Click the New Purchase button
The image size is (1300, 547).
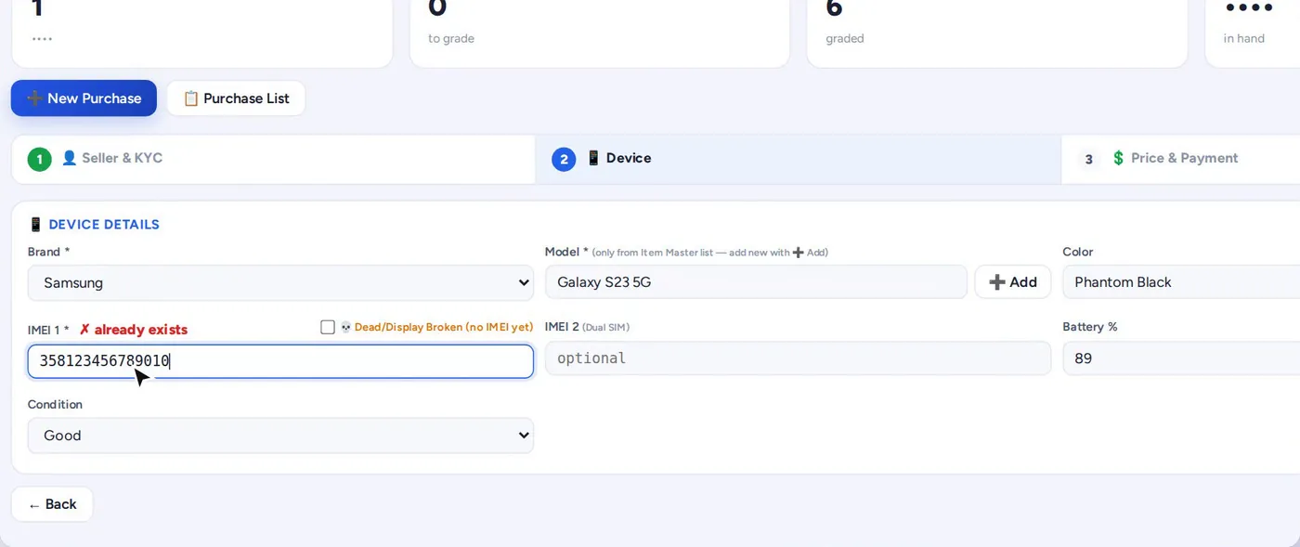click(x=84, y=98)
